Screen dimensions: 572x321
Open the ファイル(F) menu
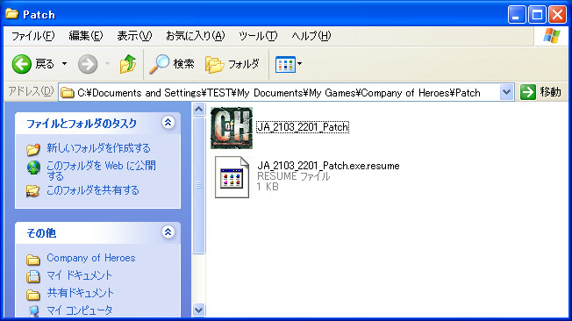[33, 36]
